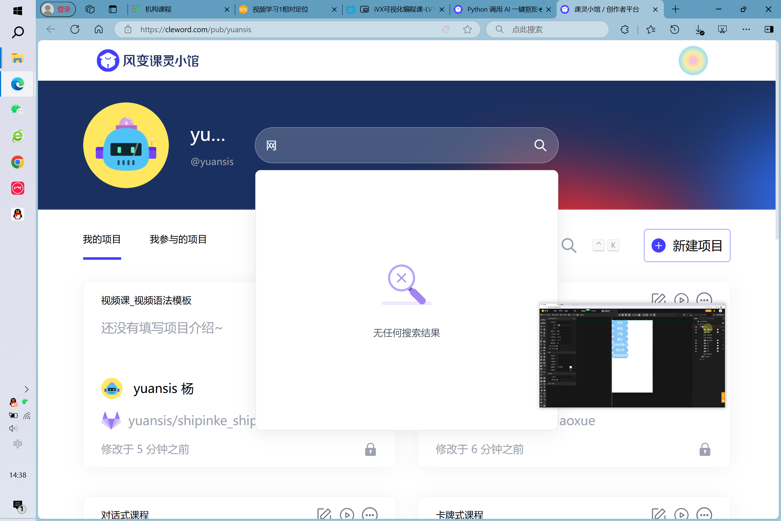The height and width of the screenshot is (521, 781).
Task: Open workspaces icon in title bar
Action: tap(90, 9)
